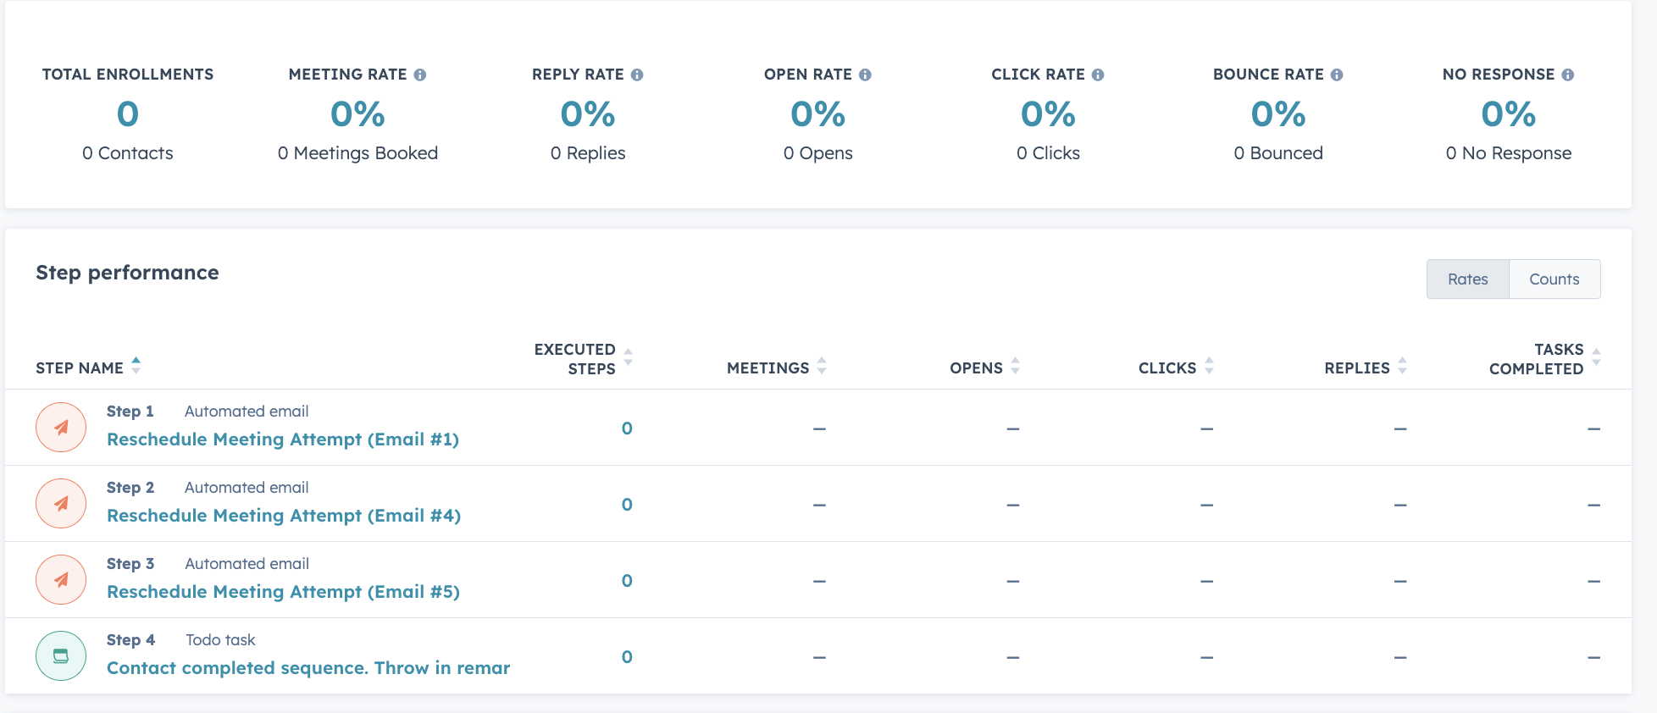
Task: Click the Click Rate info icon
Action: pos(1098,75)
